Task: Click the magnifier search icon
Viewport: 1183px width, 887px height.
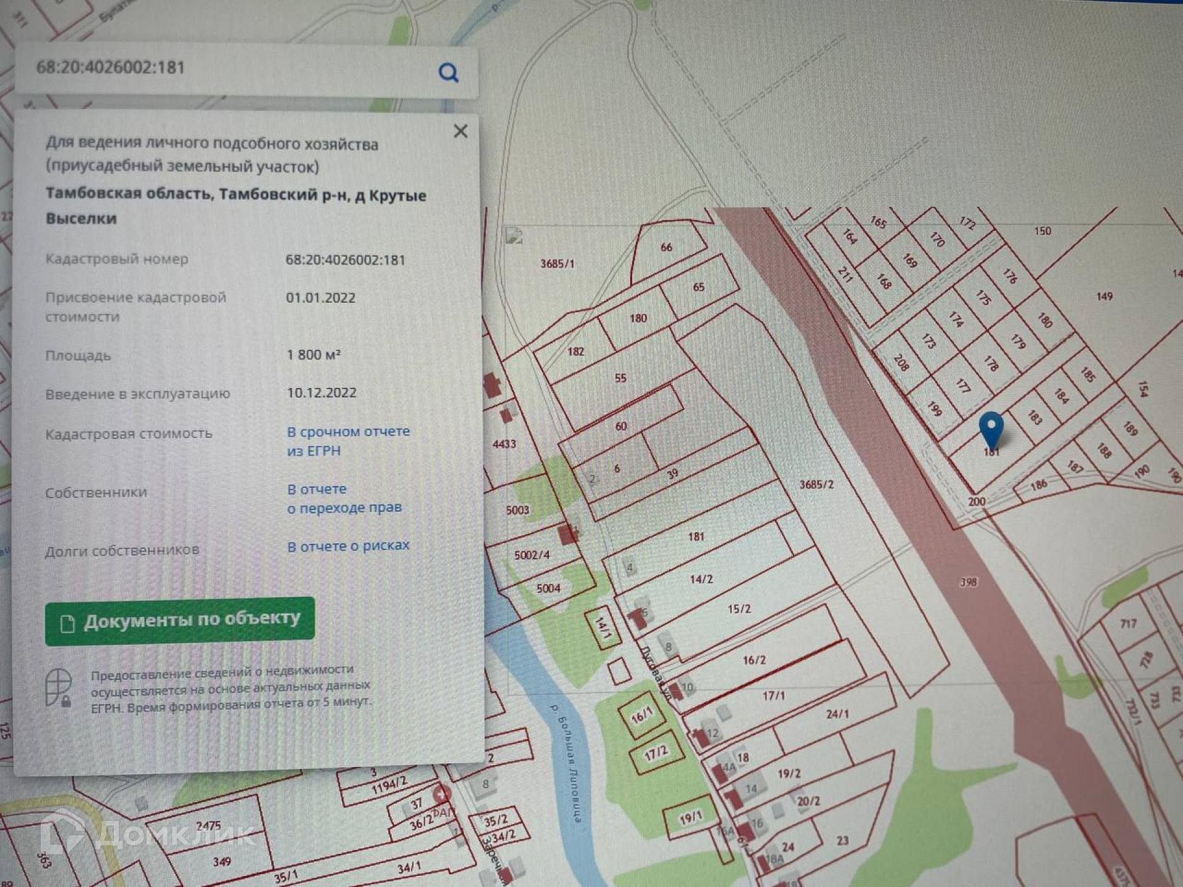Action: [449, 73]
